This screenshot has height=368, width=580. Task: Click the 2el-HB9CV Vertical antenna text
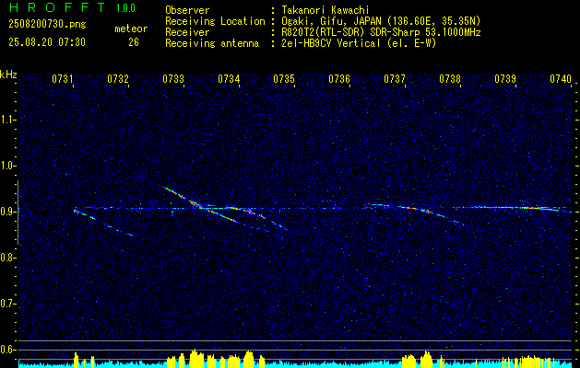tap(357, 43)
